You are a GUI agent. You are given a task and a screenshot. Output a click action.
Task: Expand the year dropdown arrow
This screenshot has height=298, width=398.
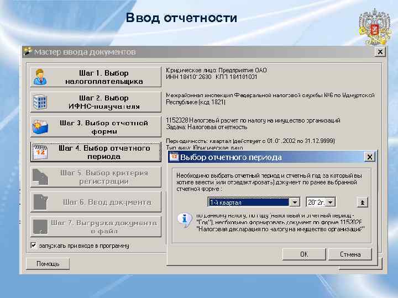click(x=330, y=202)
